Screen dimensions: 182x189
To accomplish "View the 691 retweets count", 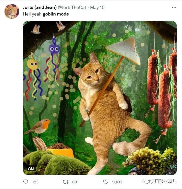I will pos(75,182).
